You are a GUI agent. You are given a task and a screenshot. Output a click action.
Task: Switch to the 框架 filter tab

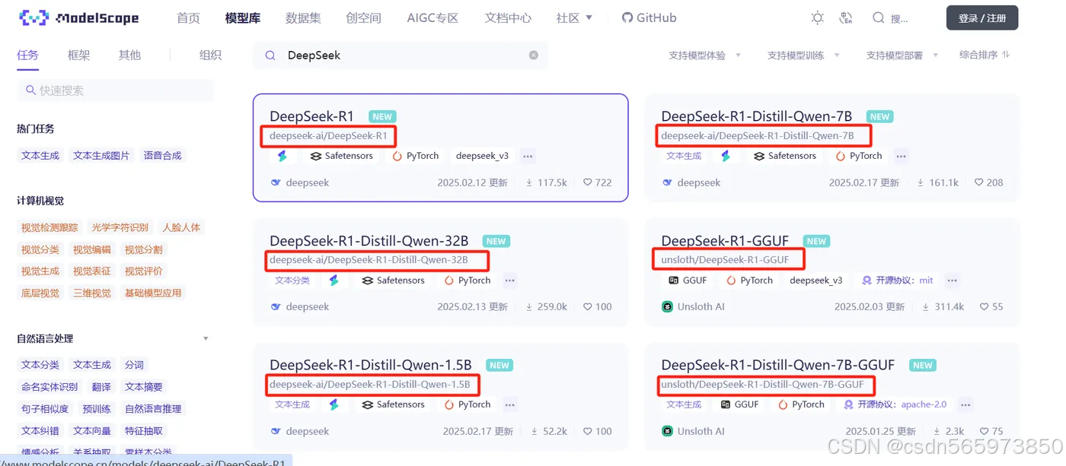click(x=78, y=55)
